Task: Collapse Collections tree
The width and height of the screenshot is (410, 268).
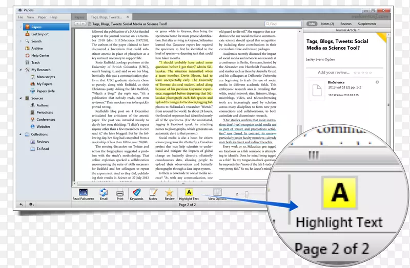Action: click(20, 134)
